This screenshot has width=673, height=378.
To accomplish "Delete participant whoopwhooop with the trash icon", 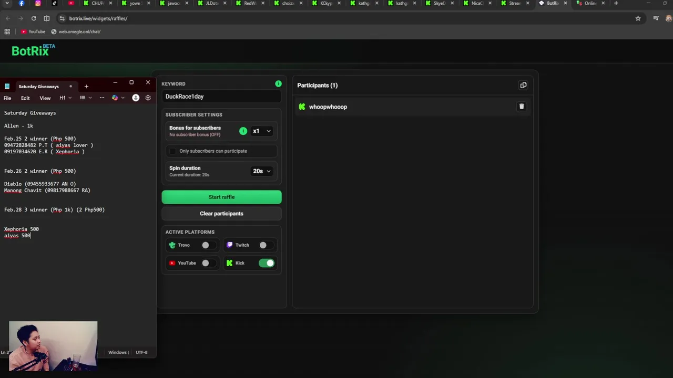I will click(x=522, y=107).
